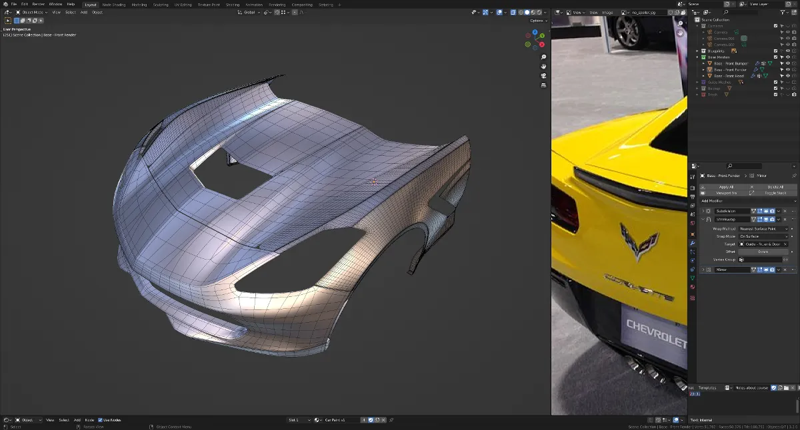Screen dimensions: 800x430
Task: Expand the Subdivision modifier panel
Action: pyautogui.click(x=703, y=211)
